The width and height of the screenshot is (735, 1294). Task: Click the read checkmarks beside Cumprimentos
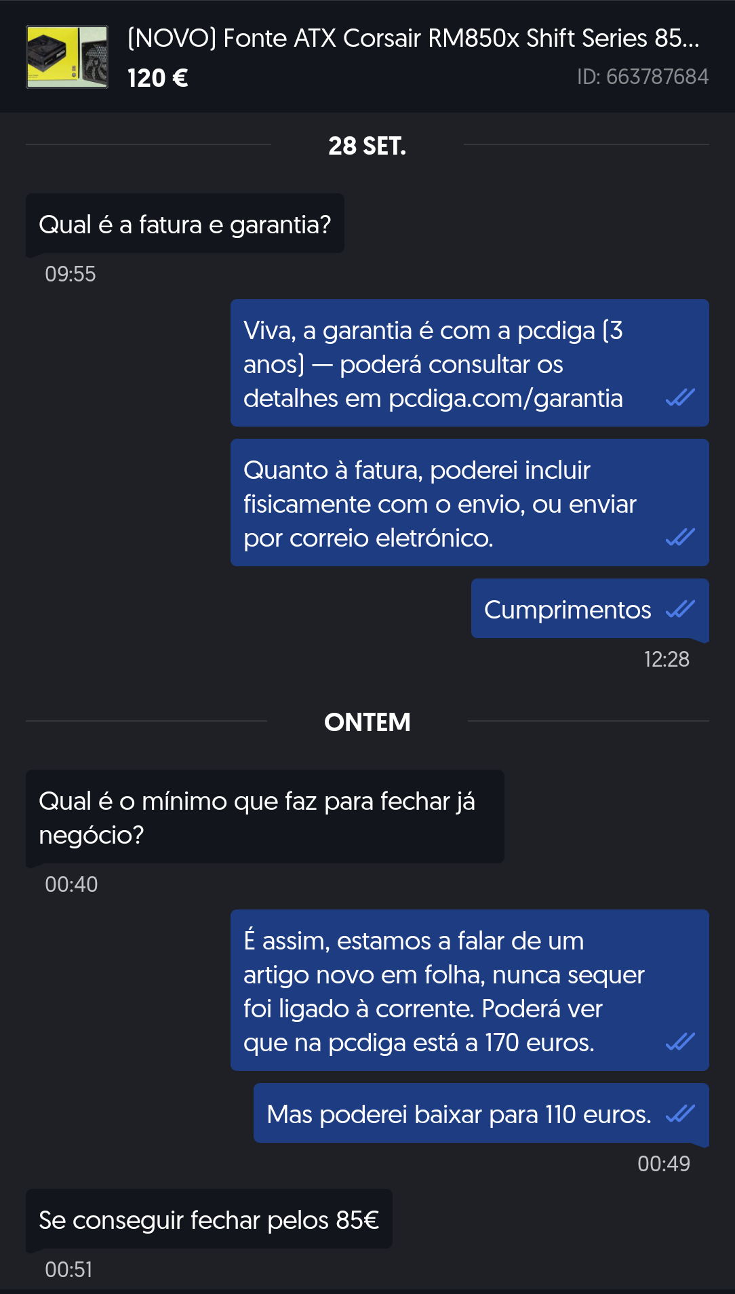point(680,609)
